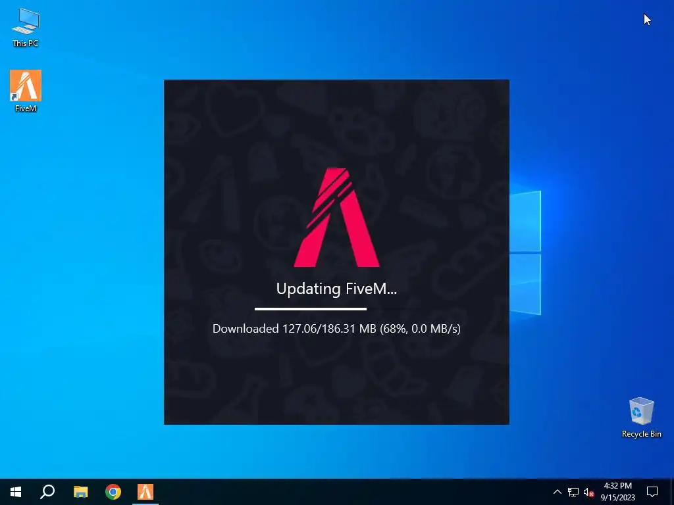Open taskbar search magnifier

click(x=47, y=492)
